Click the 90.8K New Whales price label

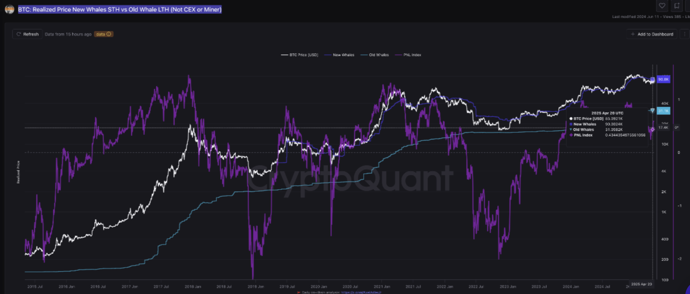pyautogui.click(x=663, y=80)
